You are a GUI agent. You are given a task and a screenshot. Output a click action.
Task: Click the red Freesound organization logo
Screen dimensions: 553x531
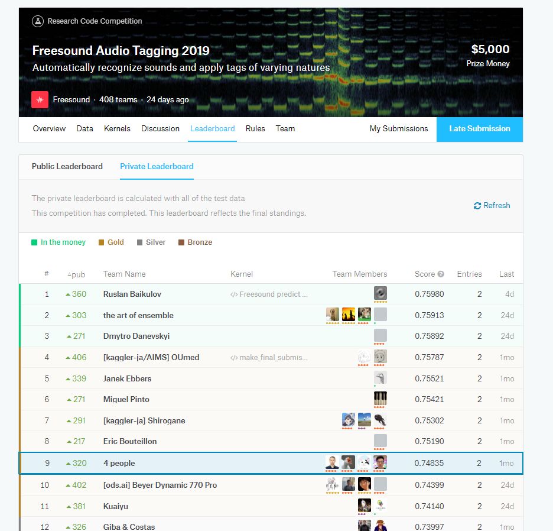pos(40,99)
